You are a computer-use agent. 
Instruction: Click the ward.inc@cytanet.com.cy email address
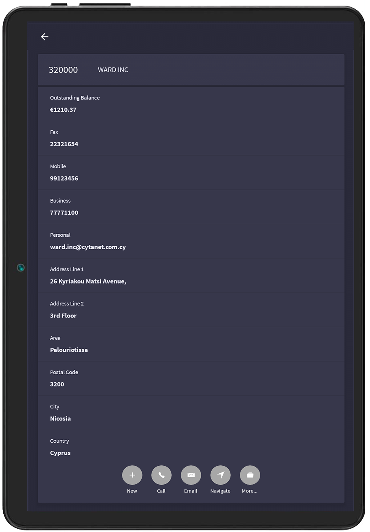tap(88, 247)
